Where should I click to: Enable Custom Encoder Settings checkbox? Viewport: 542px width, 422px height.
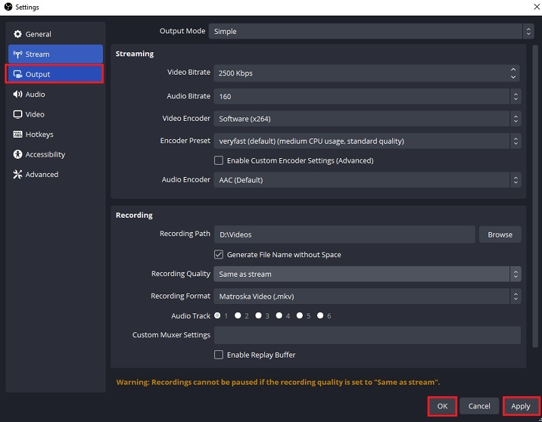point(219,160)
